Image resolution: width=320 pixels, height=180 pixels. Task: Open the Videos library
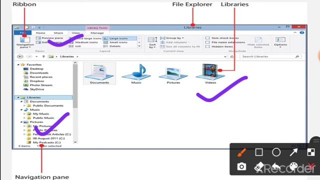click(210, 73)
